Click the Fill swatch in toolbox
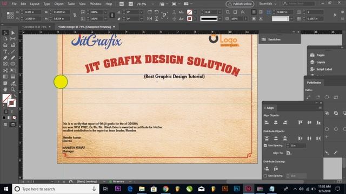The image size is (346, 194). 6,98
